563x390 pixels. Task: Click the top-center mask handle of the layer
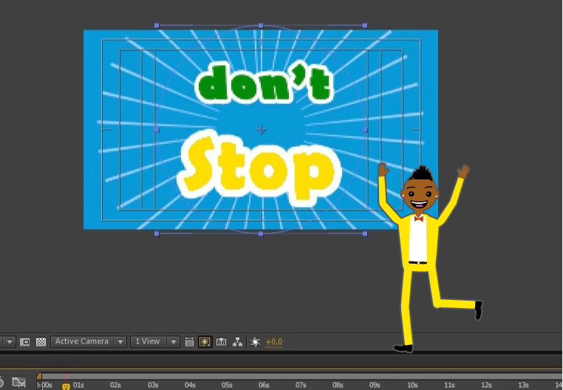(261, 26)
